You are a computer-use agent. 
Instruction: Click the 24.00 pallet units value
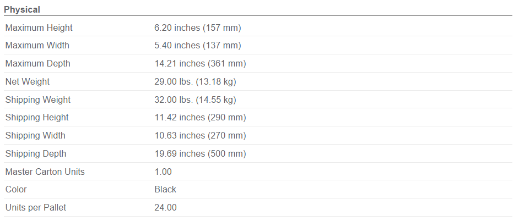[166, 207]
